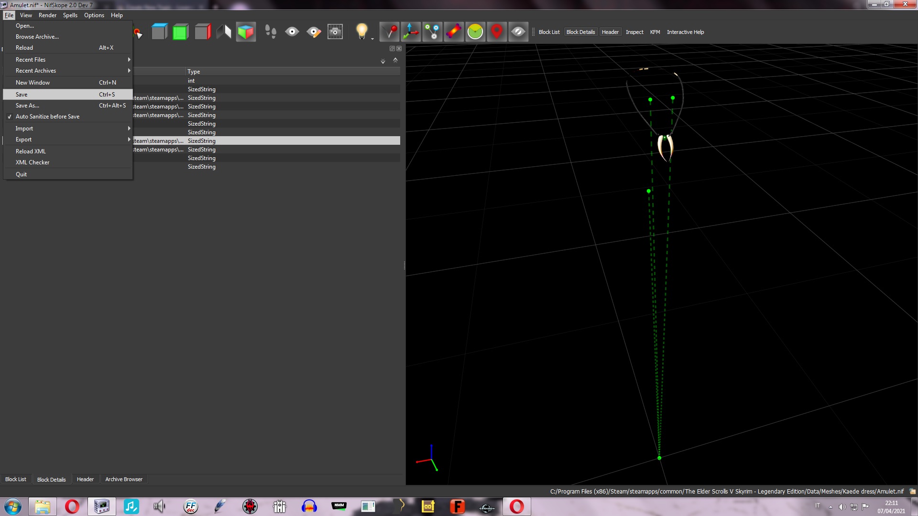918x516 pixels.
Task: Open the lightbulb dropdown arrow
Action: [x=372, y=38]
